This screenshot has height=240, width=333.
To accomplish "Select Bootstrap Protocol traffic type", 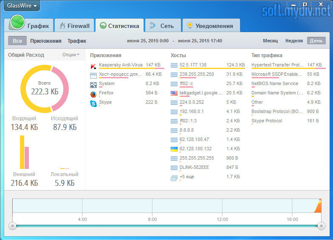I will point(288,112).
